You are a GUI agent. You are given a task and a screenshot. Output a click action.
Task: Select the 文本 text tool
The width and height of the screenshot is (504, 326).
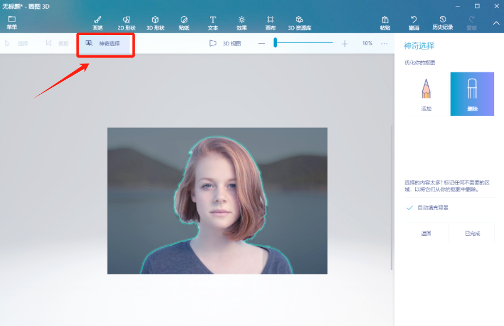(x=213, y=23)
